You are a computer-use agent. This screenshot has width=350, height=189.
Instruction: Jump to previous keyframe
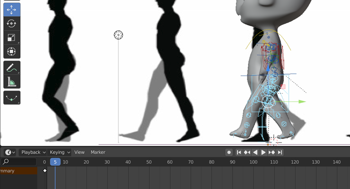(x=247, y=152)
